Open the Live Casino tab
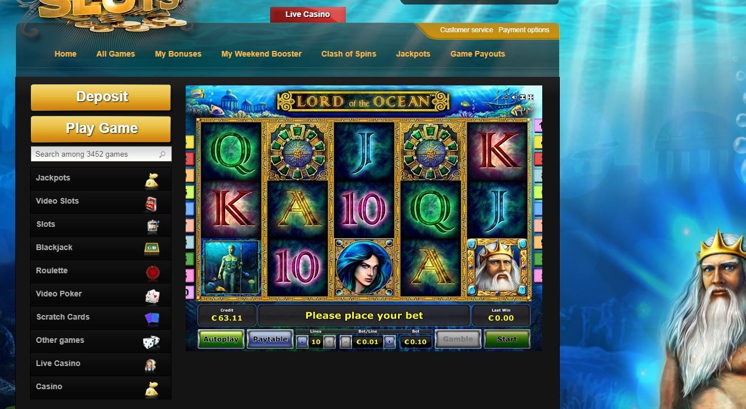The width and height of the screenshot is (746, 409). point(308,14)
